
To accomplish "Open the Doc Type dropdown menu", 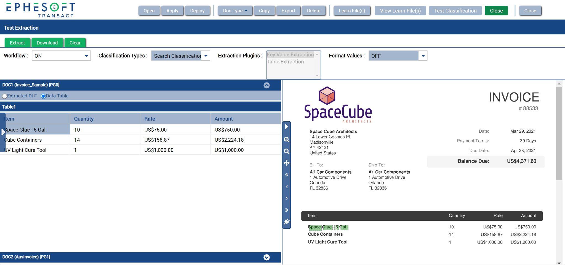I will [x=235, y=11].
